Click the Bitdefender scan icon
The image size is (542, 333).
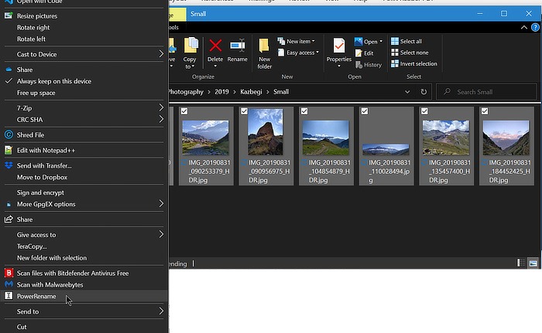point(9,273)
